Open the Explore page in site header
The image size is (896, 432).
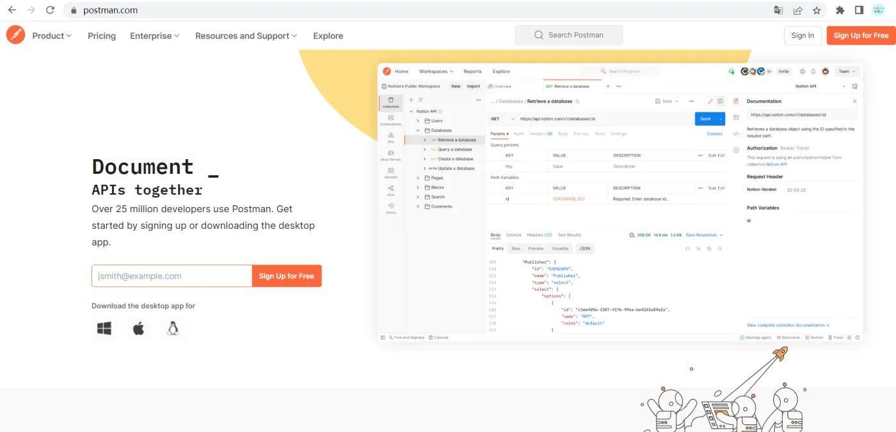[328, 36]
